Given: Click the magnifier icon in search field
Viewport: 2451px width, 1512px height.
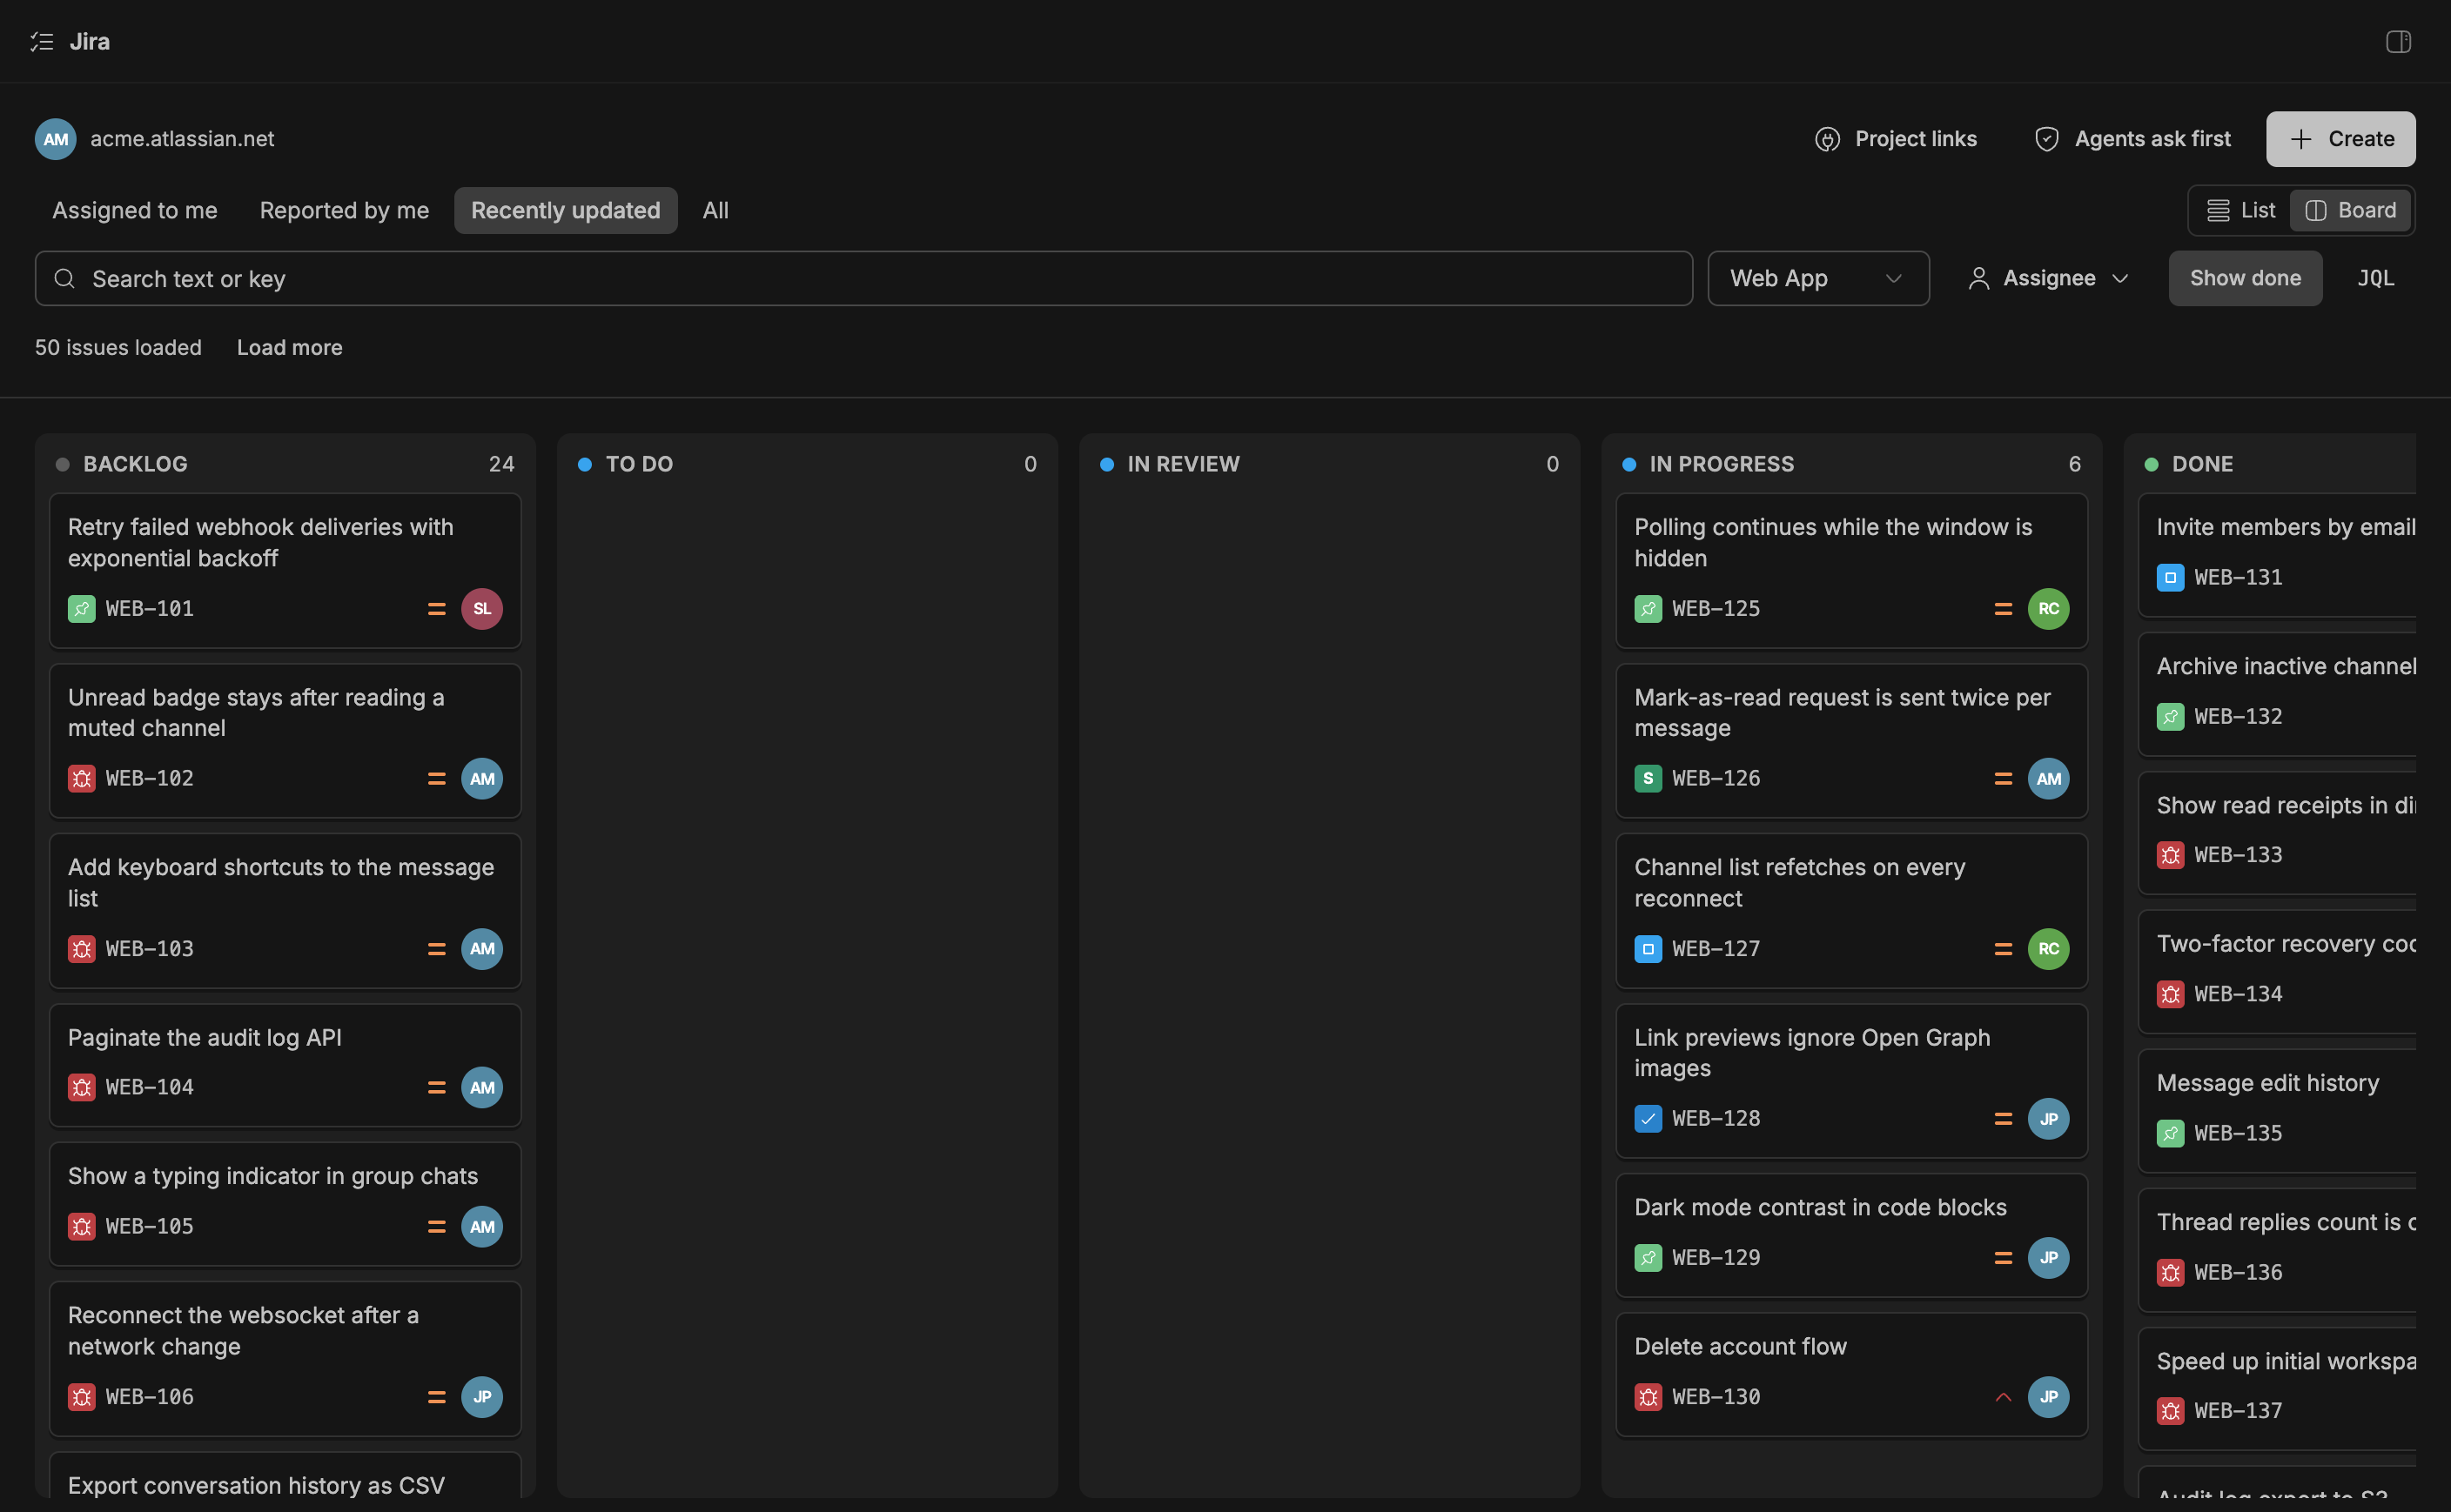Looking at the screenshot, I should coord(64,278).
